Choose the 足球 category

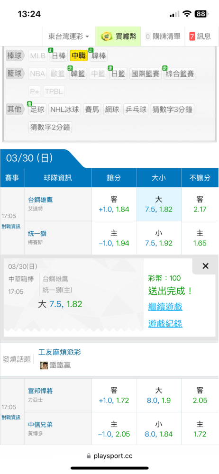click(37, 109)
